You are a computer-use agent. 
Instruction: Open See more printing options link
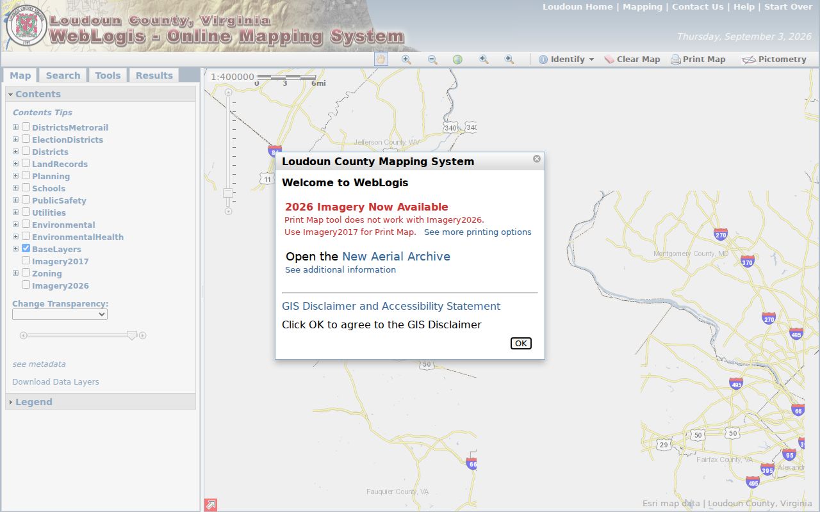click(x=478, y=232)
